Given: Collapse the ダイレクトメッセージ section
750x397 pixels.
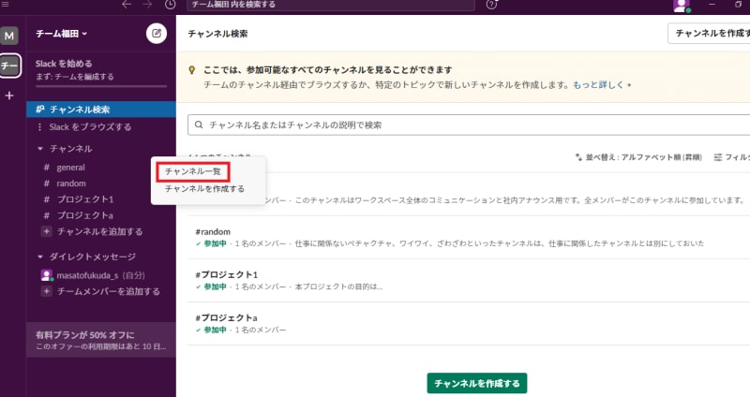Looking at the screenshot, I should 40,257.
